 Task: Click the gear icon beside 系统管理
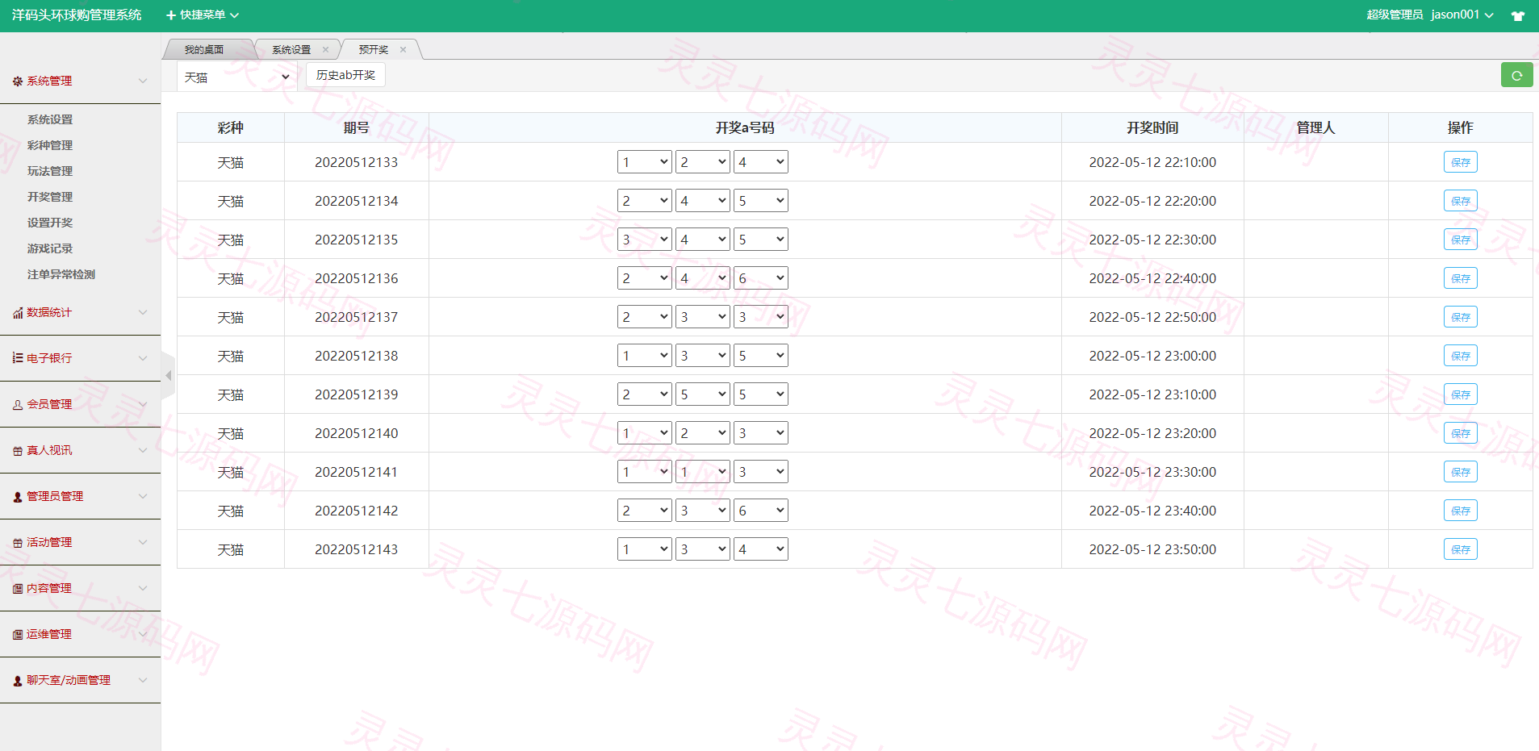coord(18,81)
